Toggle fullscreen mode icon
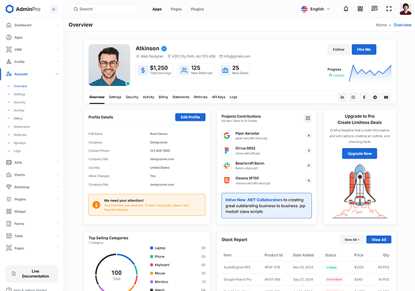 click(x=389, y=9)
